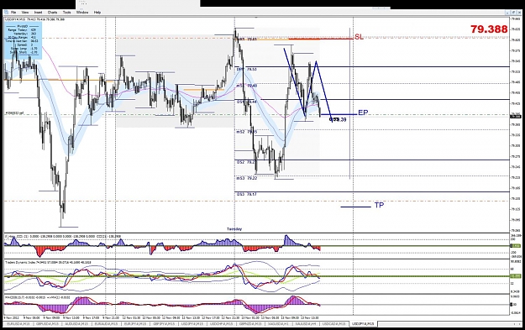Switch to the USDCHF#,M15 chart tab
This screenshot has width=525, height=330.
[221, 324]
